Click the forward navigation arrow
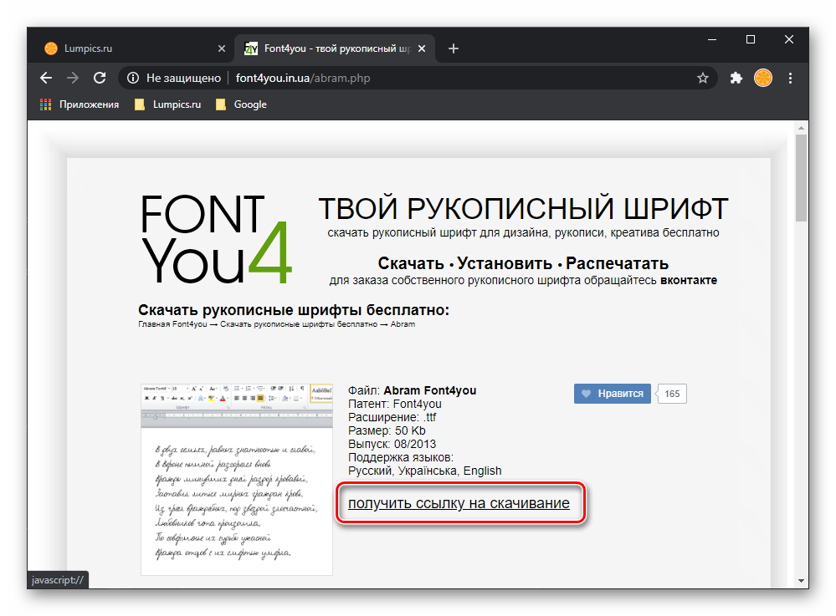 [73, 79]
